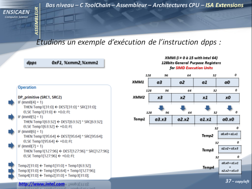Click the 'dpps' mnemonic in the instruction box
Image resolution: width=252 pixels, height=189 pixels.
pyautogui.click(x=31, y=63)
